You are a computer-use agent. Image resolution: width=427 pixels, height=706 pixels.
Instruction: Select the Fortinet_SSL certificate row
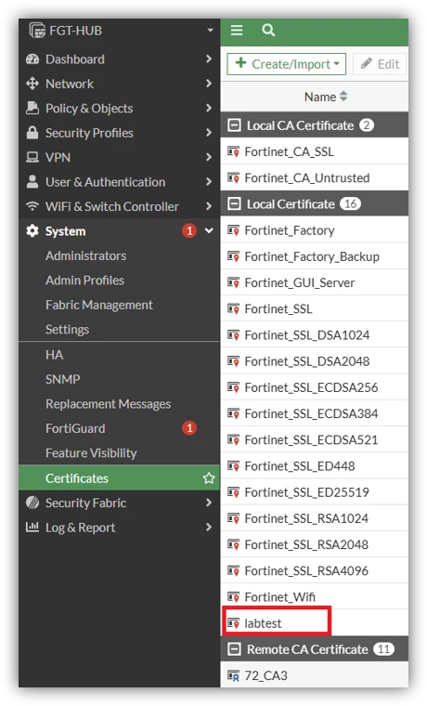[315, 308]
